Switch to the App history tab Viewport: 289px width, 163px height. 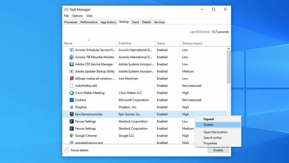[x=108, y=22]
